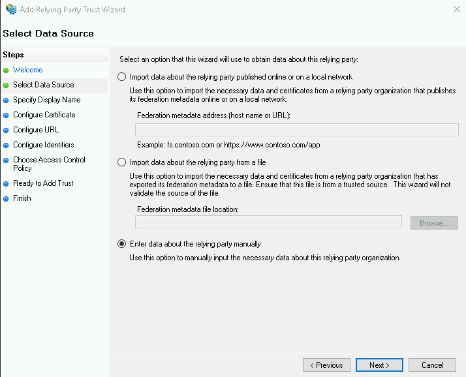Go to Choose Access Control Policy step
Image resolution: width=466 pixels, height=377 pixels.
[x=49, y=164]
